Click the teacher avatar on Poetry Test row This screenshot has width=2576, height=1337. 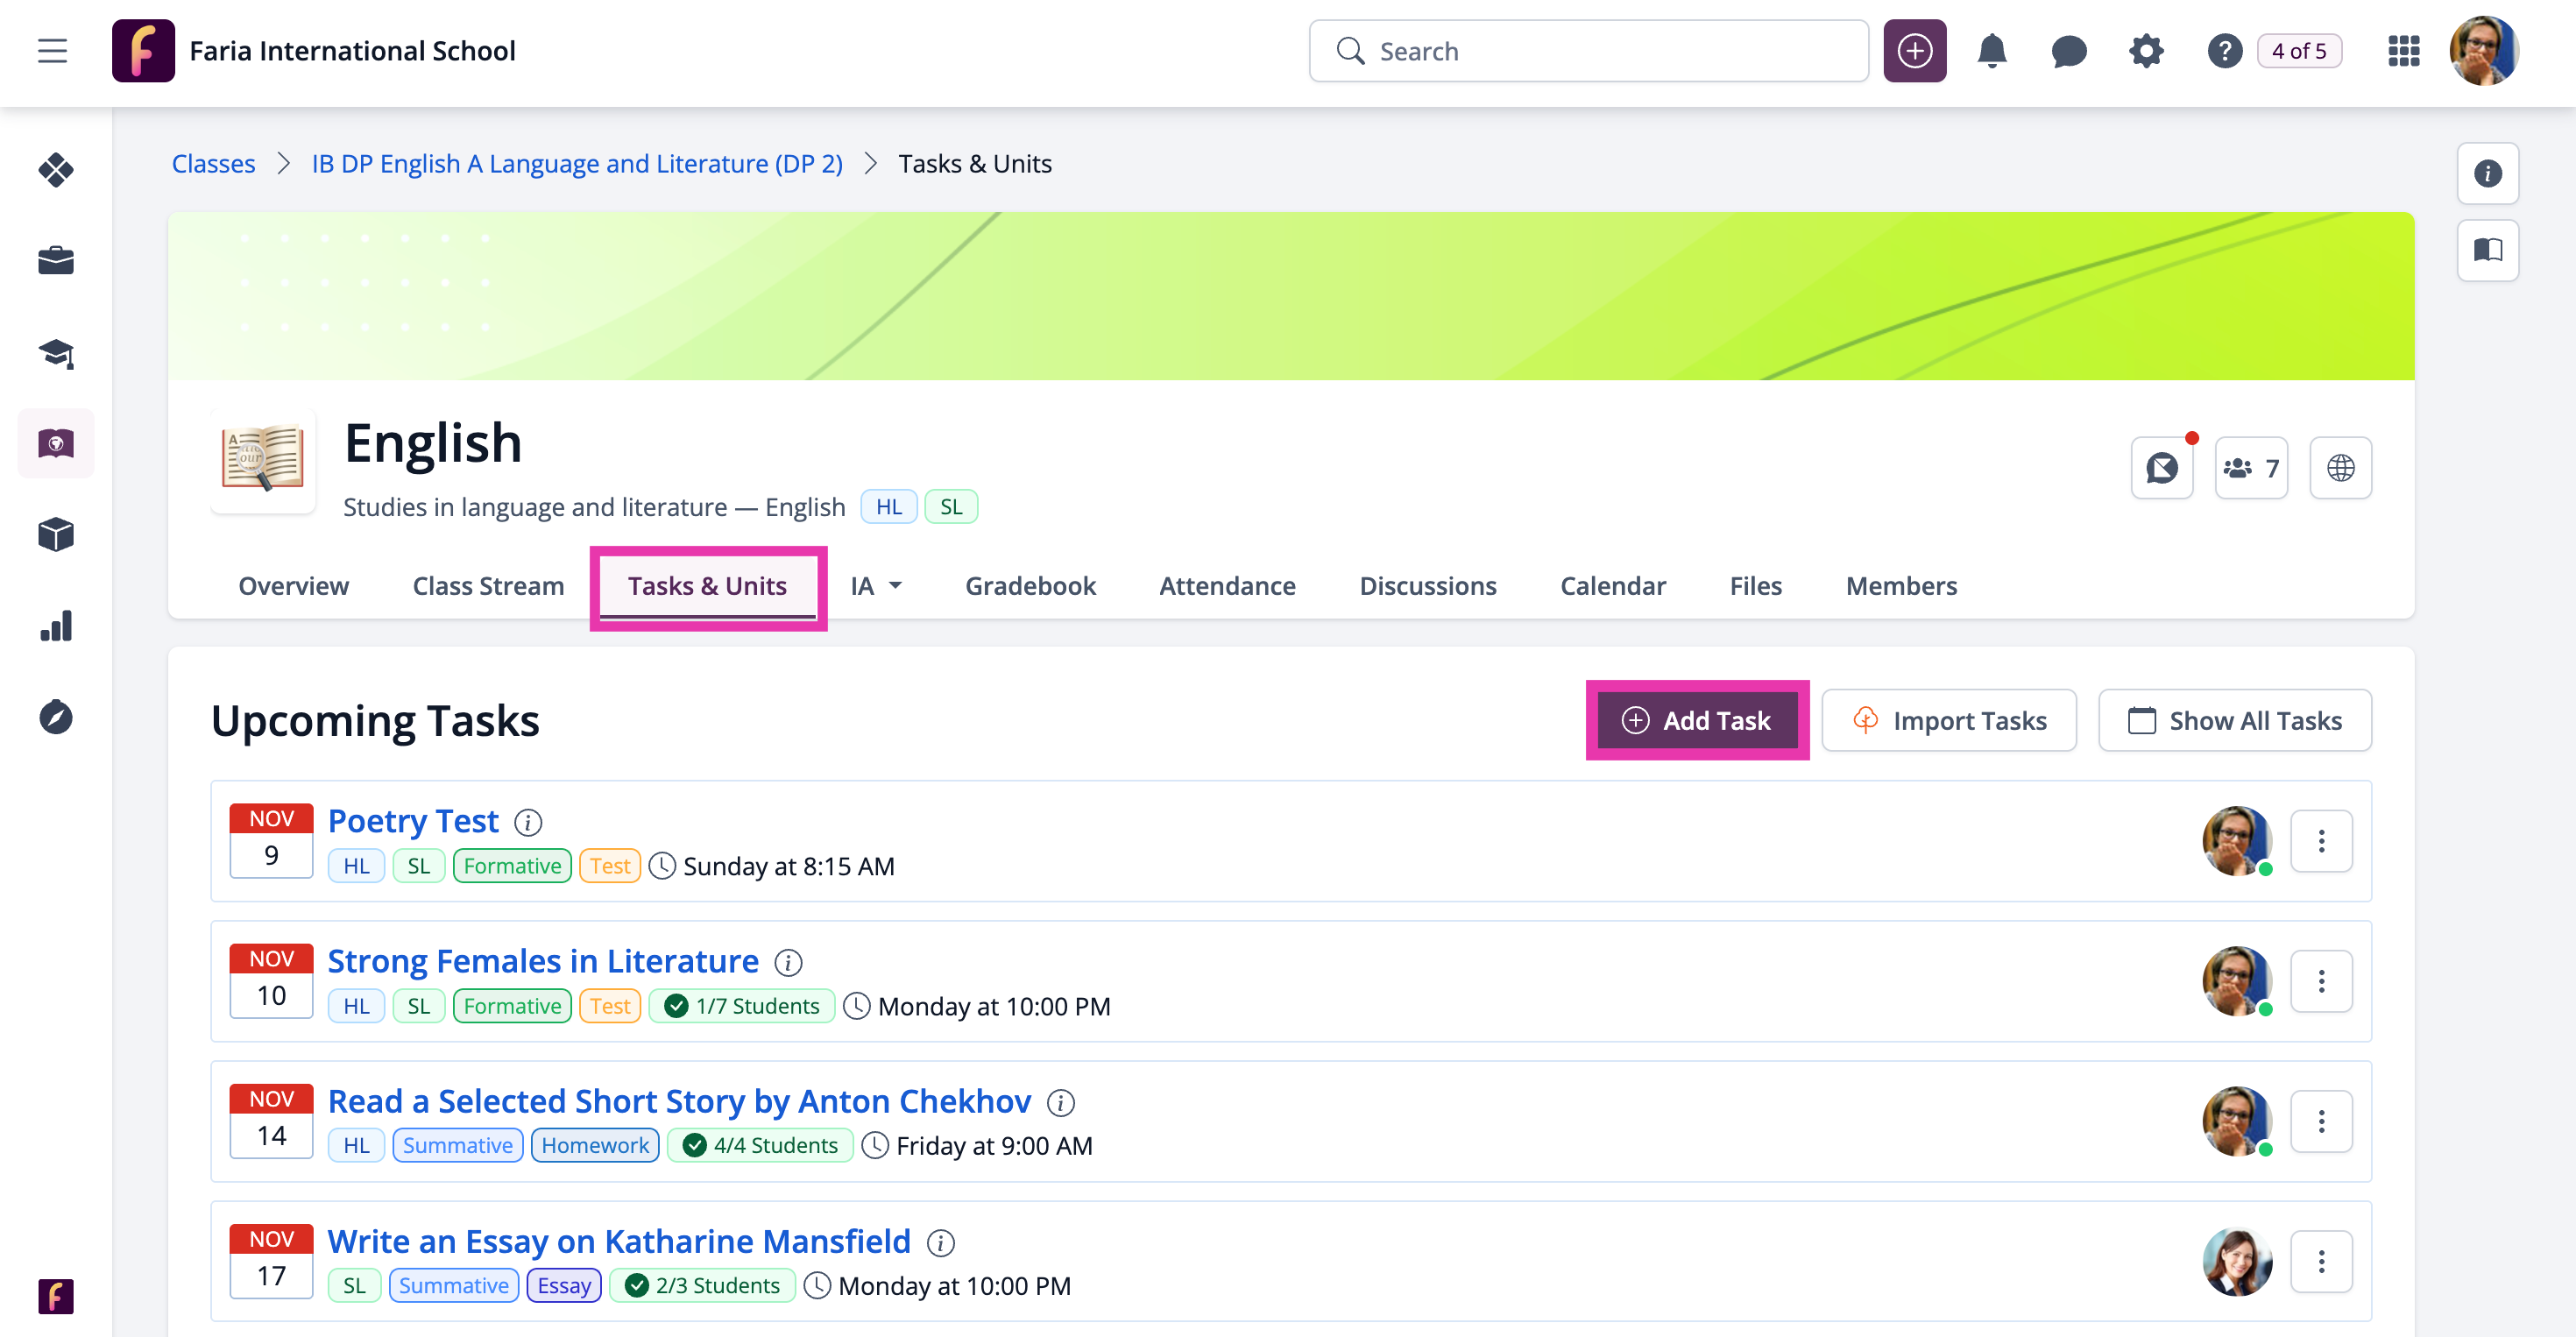tap(2237, 841)
